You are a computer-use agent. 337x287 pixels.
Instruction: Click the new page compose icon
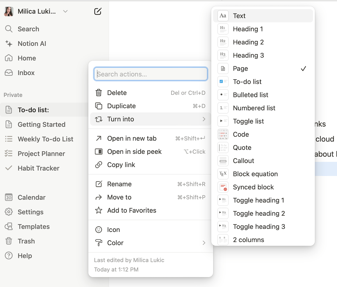pos(97,11)
